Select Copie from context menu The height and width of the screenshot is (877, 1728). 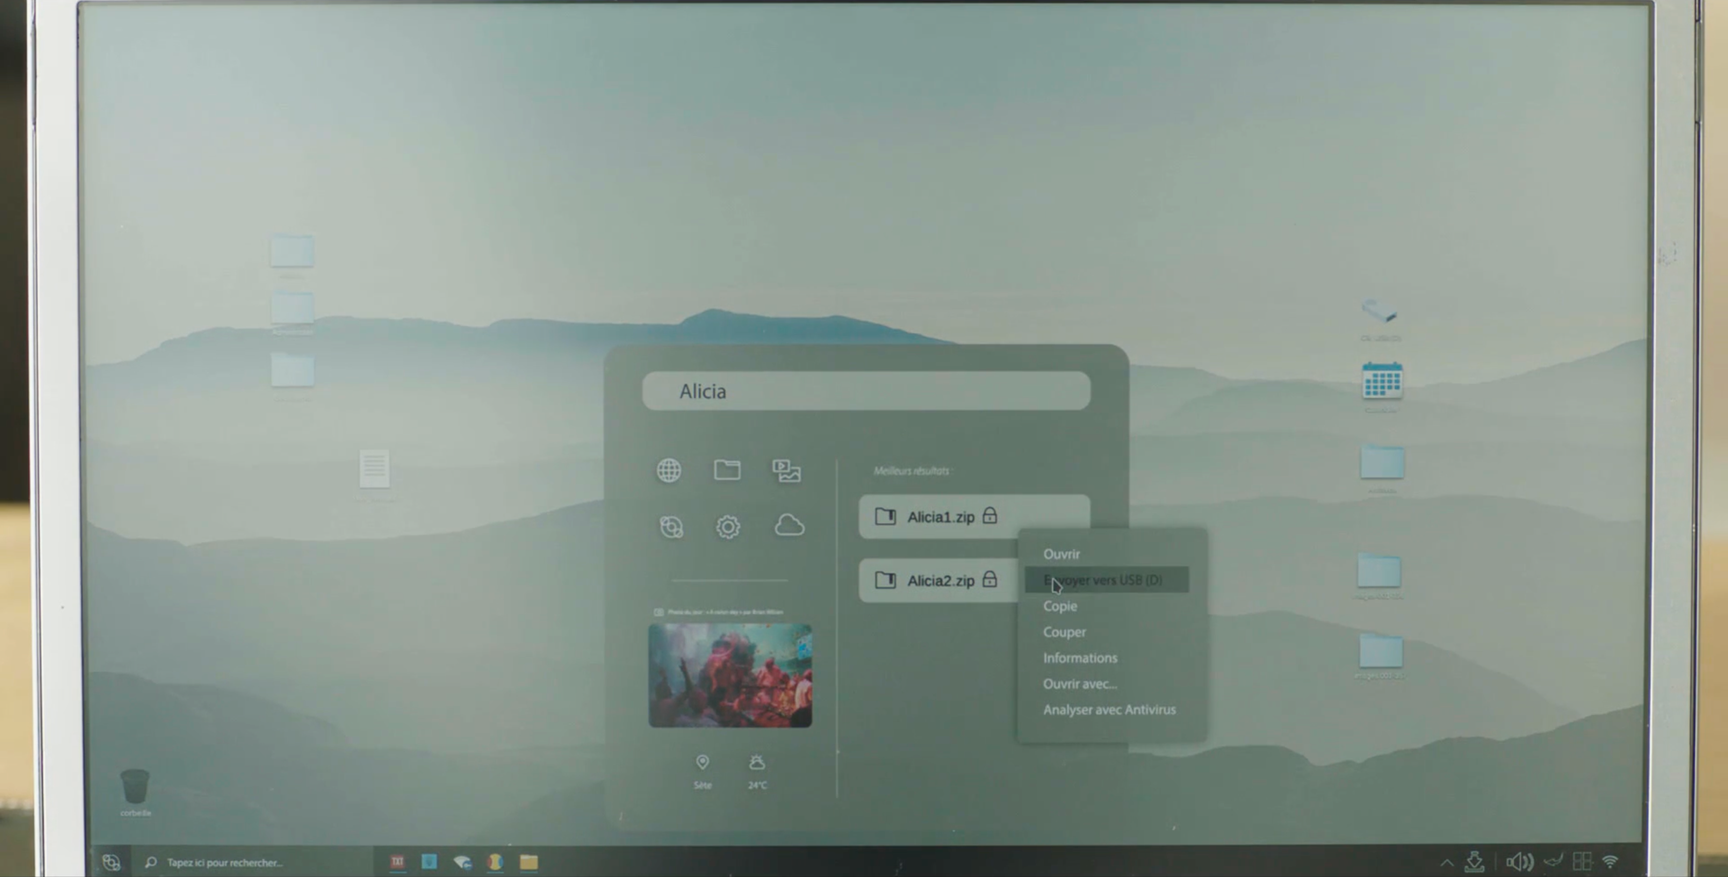(1060, 606)
